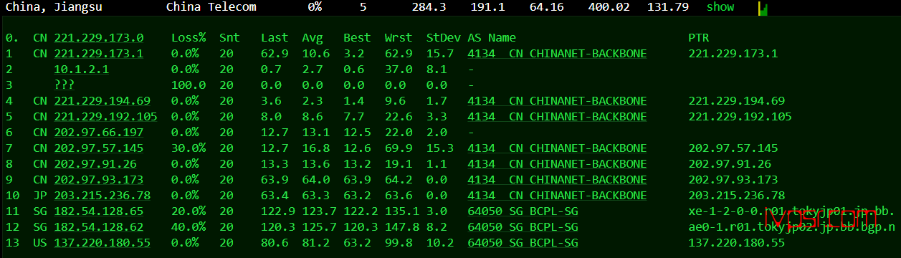This screenshot has height=258, width=901.
Task: Open IP link 10.1.2.1
Action: click(81, 69)
